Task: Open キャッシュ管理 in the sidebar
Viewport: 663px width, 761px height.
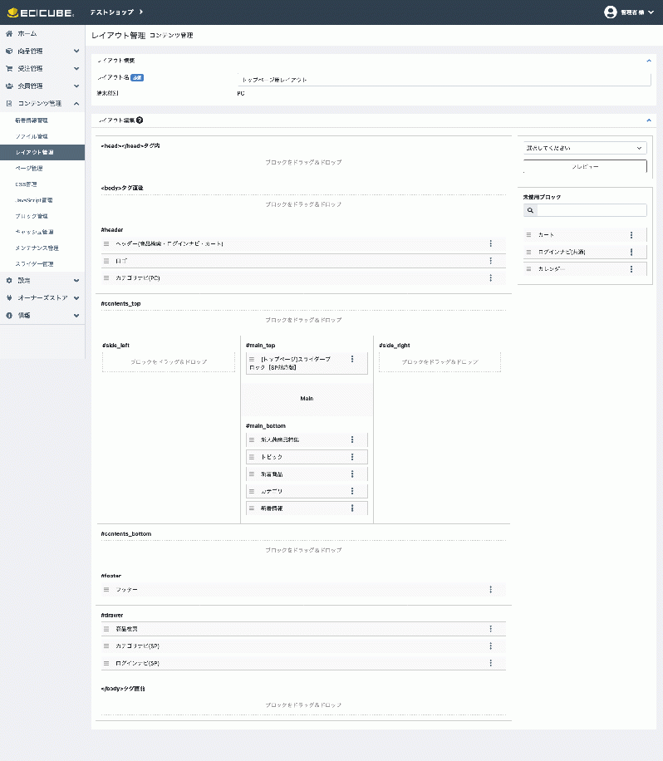Action: click(42, 232)
